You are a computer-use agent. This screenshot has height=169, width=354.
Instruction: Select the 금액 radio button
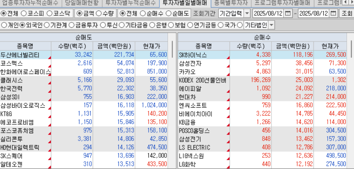point(79,13)
